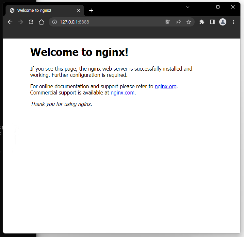Bookmark this tab with star
This screenshot has width=244, height=237.
point(189,22)
